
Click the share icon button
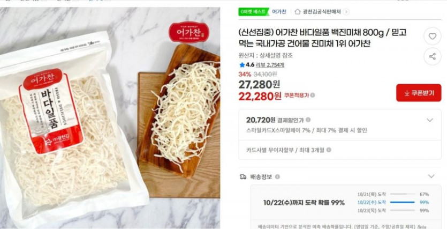click(x=432, y=56)
